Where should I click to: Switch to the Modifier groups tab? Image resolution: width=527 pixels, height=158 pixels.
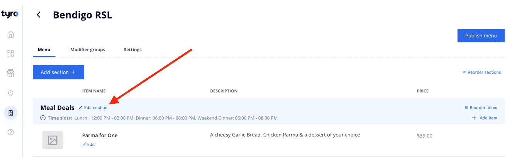(88, 50)
